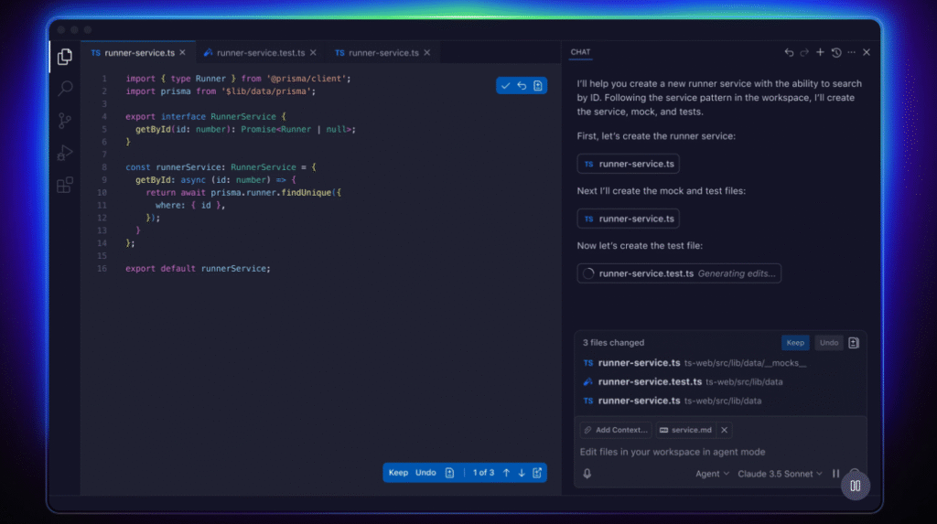The height and width of the screenshot is (524, 937).
Task: Click the Explorer files icon
Action: tap(65, 57)
